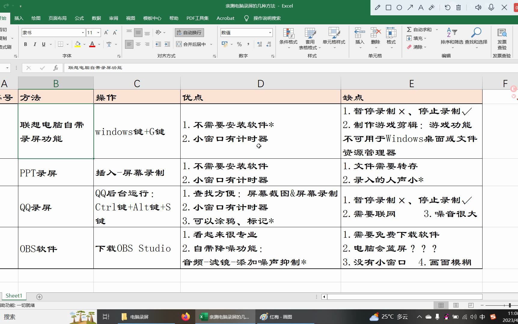Screen dimensions: 518x324
Task: Apply left text alignment
Action: coord(129,44)
